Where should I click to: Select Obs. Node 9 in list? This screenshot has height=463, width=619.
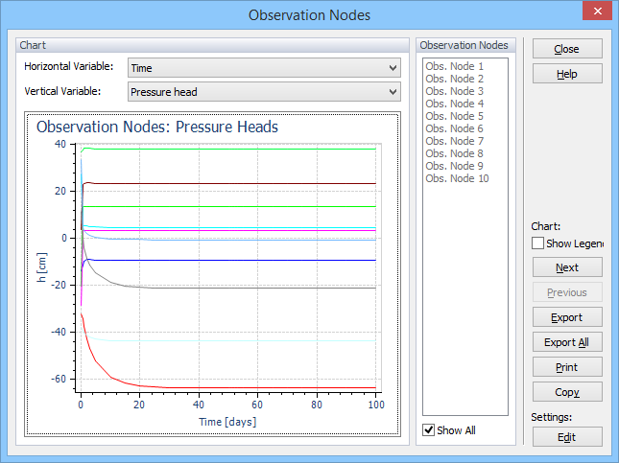(454, 166)
